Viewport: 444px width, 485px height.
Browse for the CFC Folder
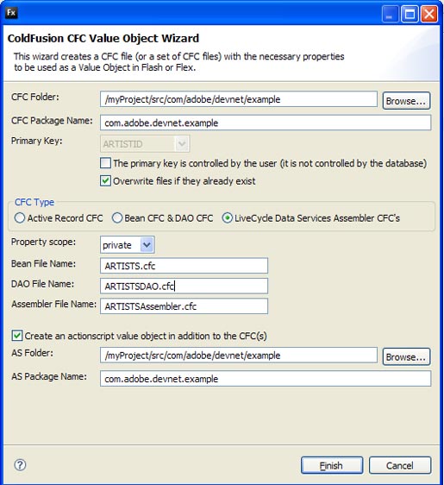coord(406,101)
